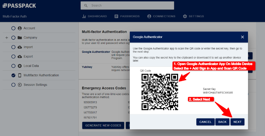The width and height of the screenshot is (265, 136).
Task: Open the Multifactor Authentication settings item
Action: (x=41, y=75)
